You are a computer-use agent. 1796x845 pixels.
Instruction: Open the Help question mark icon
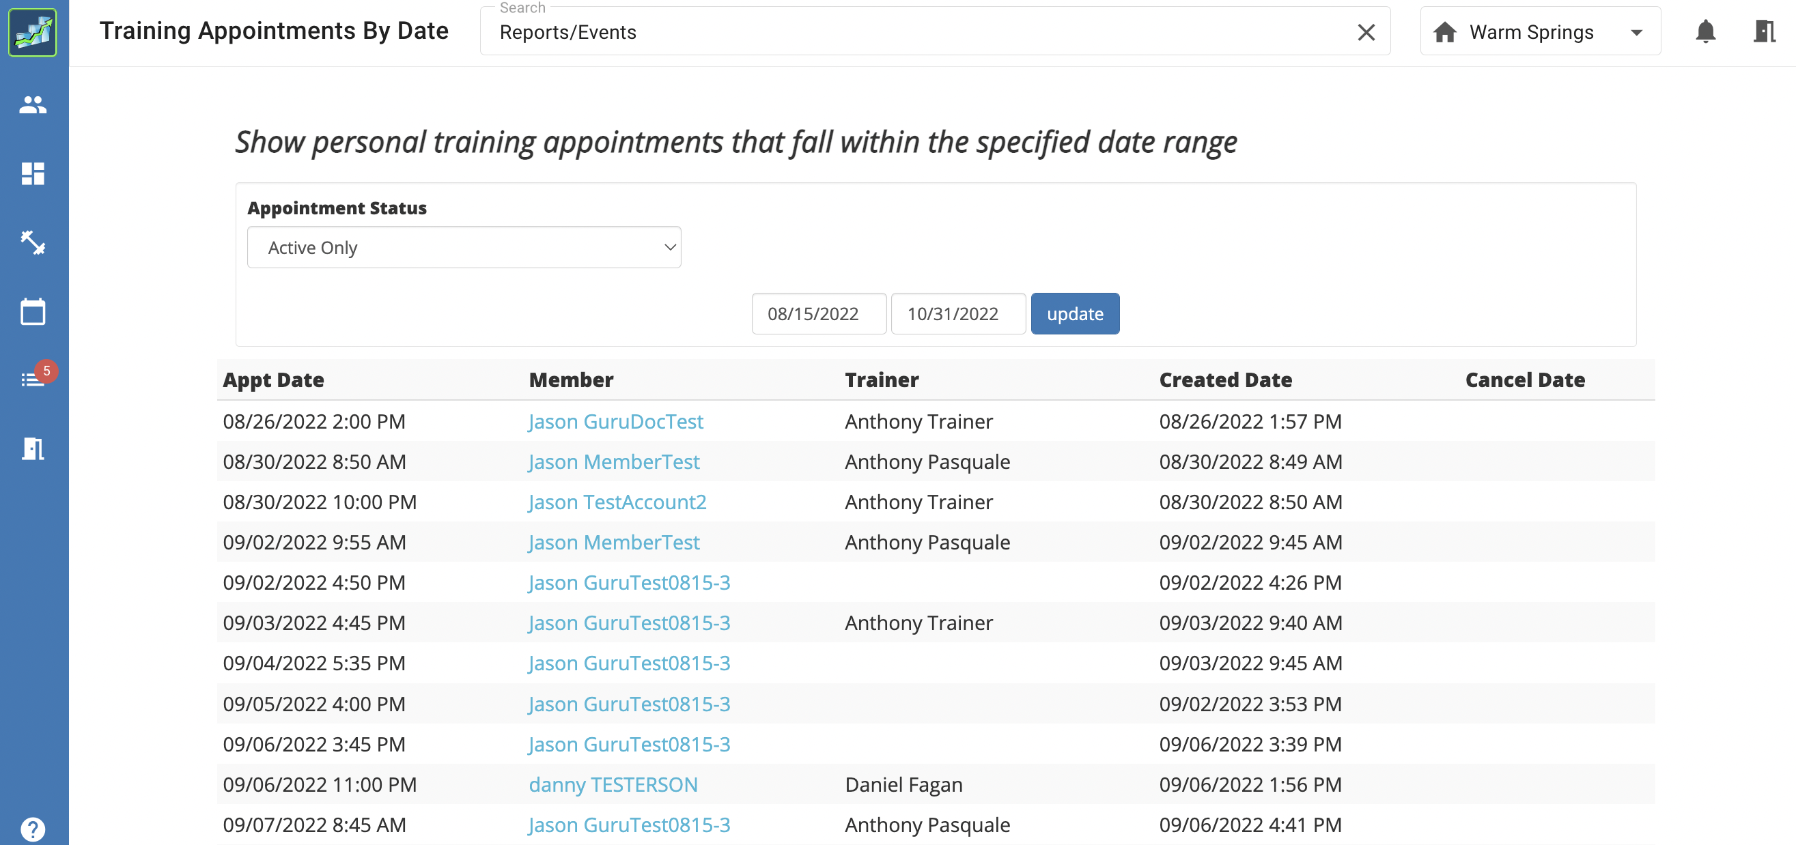click(x=33, y=829)
